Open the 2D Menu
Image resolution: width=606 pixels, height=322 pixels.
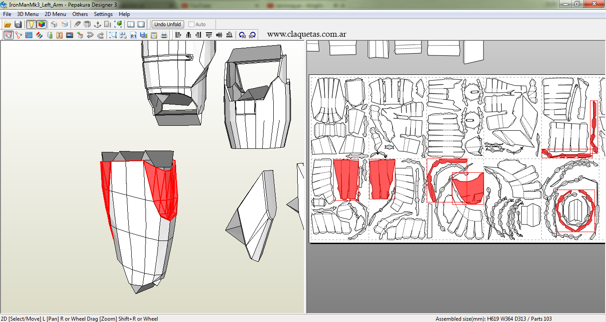pos(55,14)
